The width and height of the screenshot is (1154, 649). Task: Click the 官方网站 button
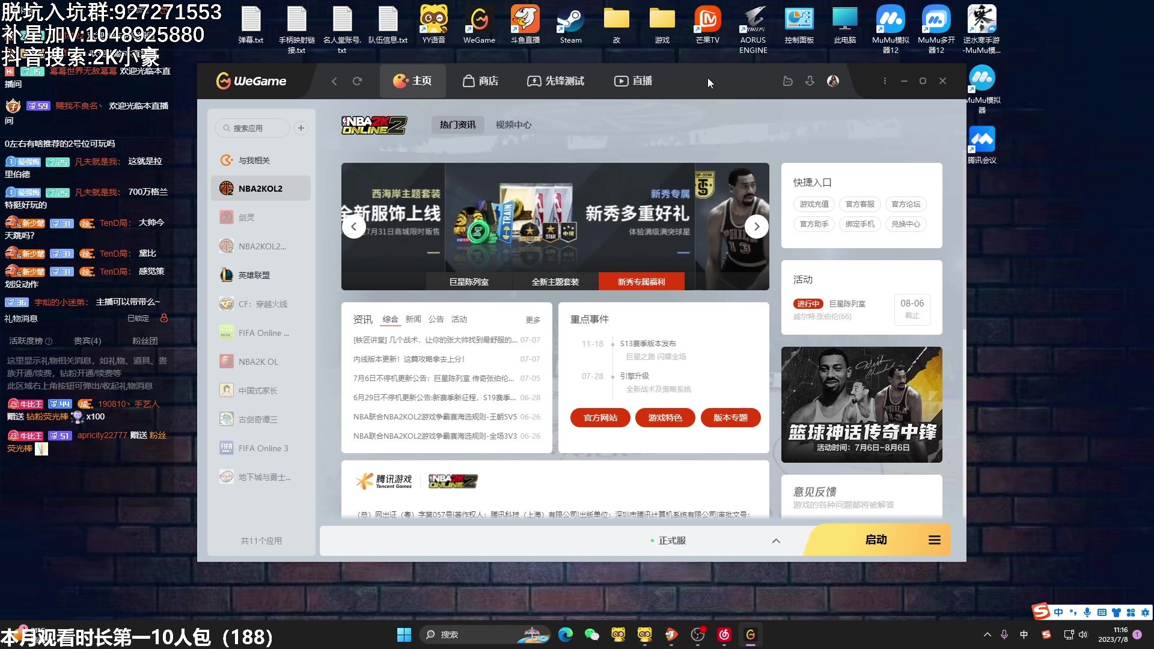(x=600, y=418)
